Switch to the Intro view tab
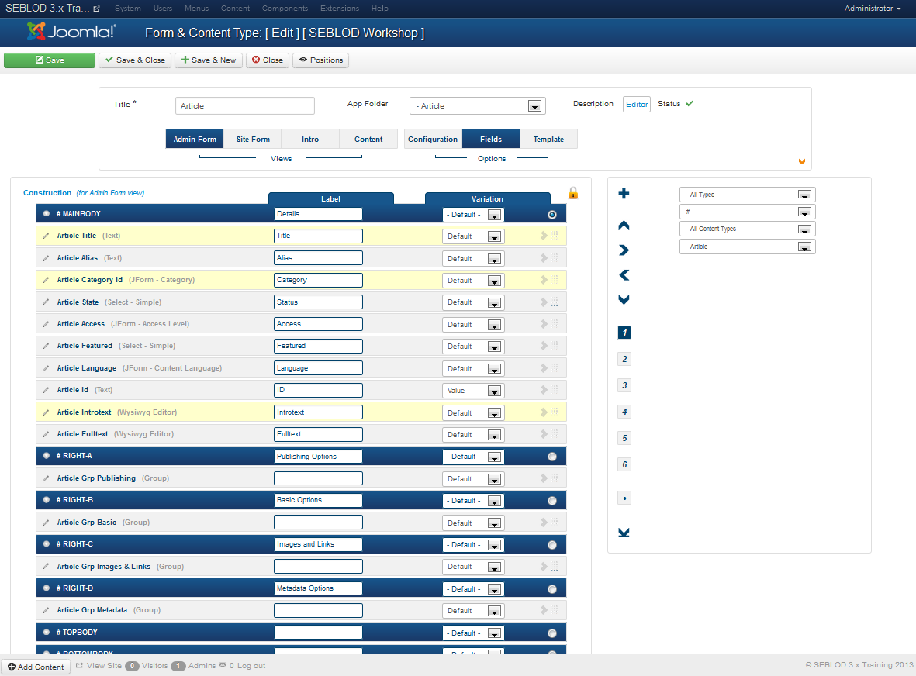The image size is (916, 676). pos(310,139)
